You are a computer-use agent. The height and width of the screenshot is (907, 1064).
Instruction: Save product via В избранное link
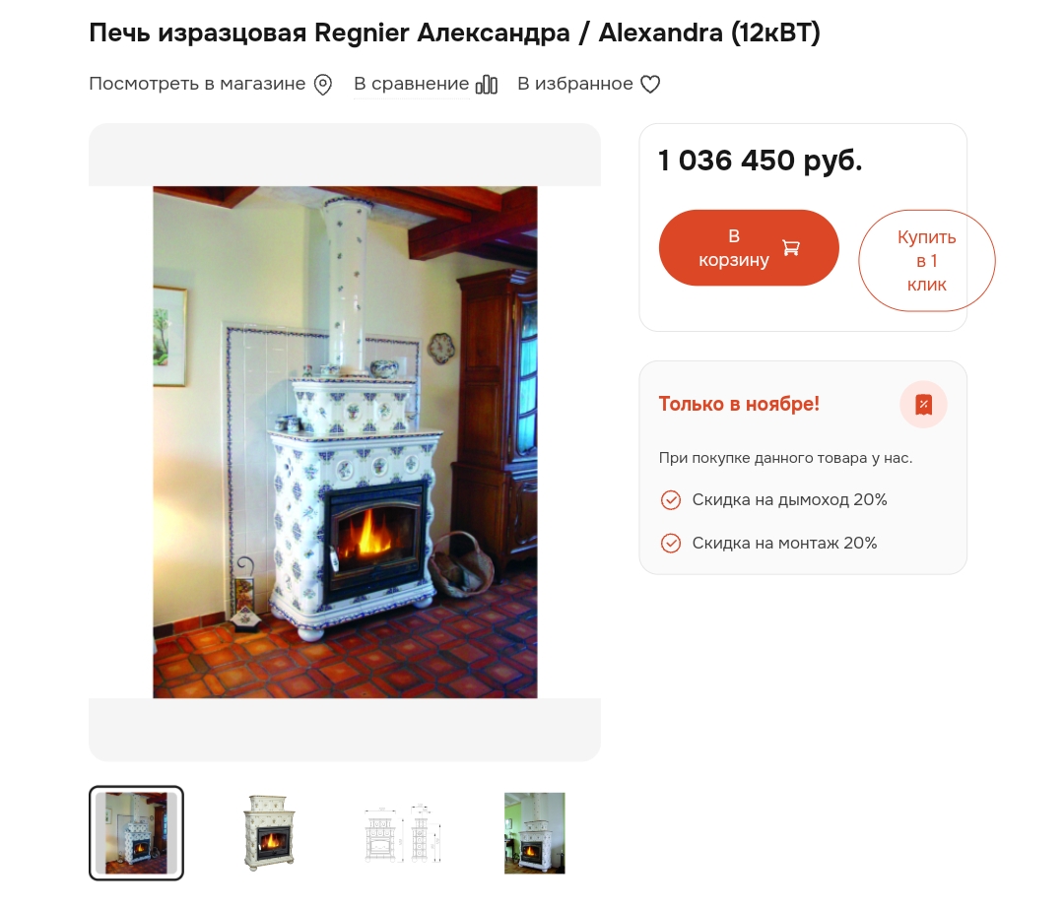pos(574,84)
